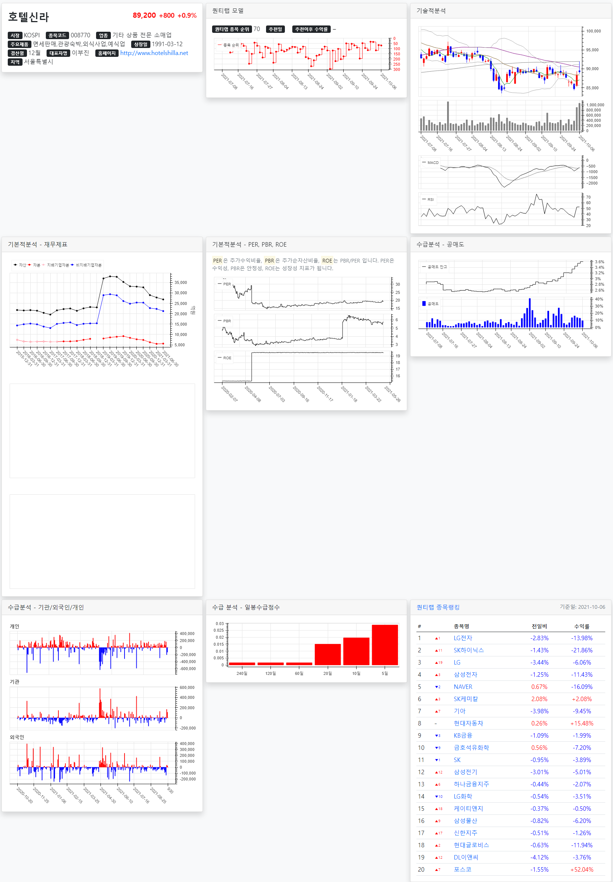Select the 종목명 column header
This screenshot has height=882, width=613.
461,626
